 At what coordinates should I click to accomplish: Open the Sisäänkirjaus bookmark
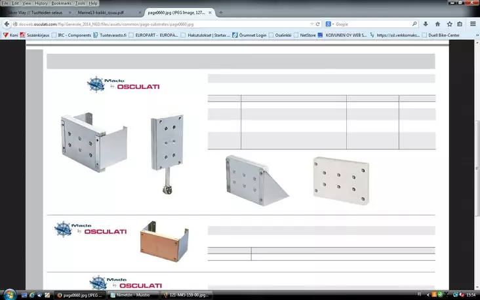pyautogui.click(x=35, y=35)
